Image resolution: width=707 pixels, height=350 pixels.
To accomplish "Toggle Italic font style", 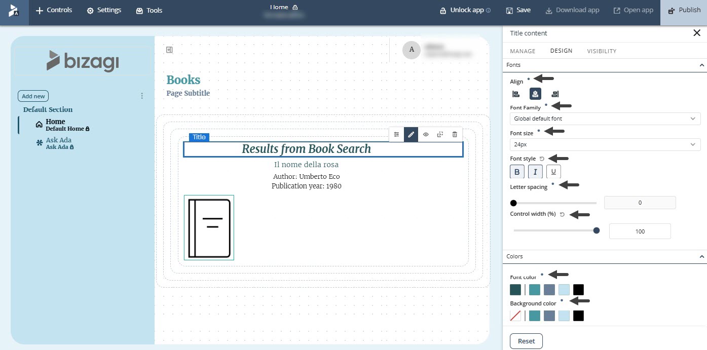I will point(535,172).
